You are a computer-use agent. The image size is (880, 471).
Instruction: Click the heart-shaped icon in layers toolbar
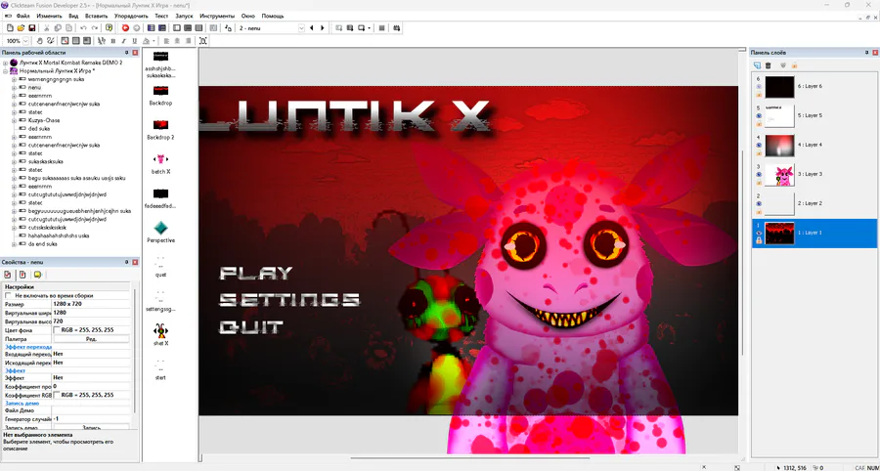783,65
